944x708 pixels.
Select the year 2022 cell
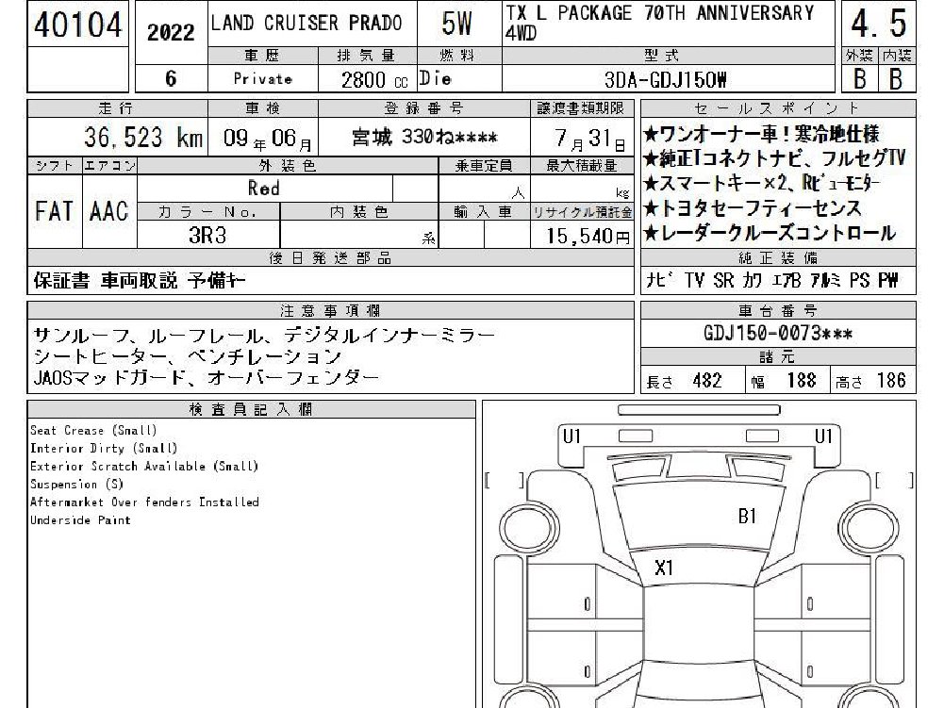coord(171,32)
